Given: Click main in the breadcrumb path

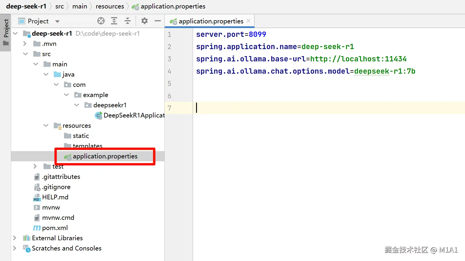Looking at the screenshot, I should coord(80,6).
